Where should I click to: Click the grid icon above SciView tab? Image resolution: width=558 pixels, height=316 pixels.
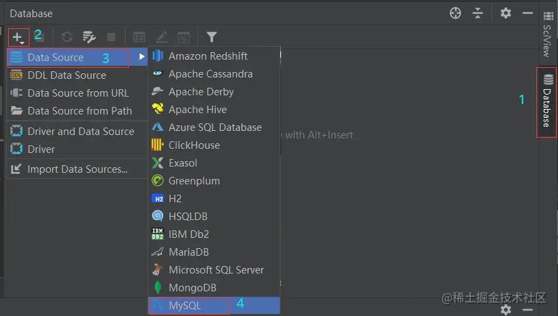click(548, 16)
